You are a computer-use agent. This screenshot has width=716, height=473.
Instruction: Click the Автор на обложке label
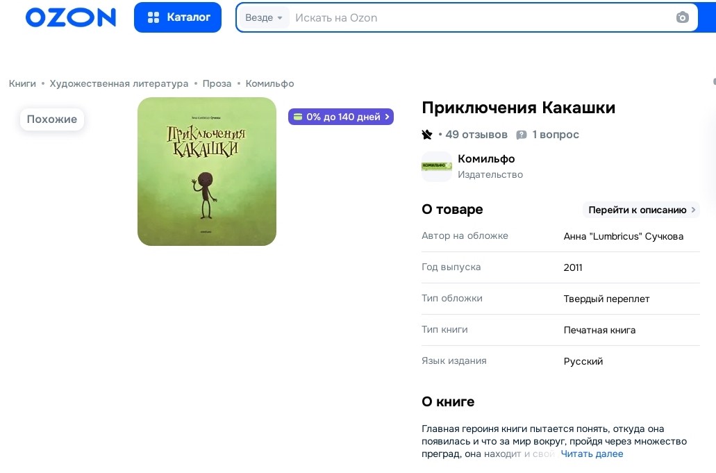(465, 235)
